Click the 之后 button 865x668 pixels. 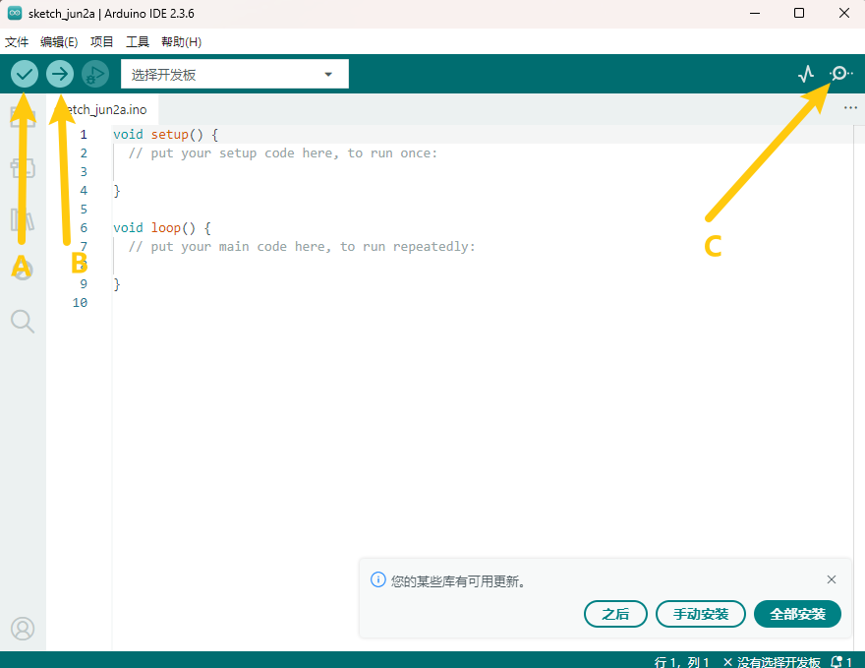(615, 614)
